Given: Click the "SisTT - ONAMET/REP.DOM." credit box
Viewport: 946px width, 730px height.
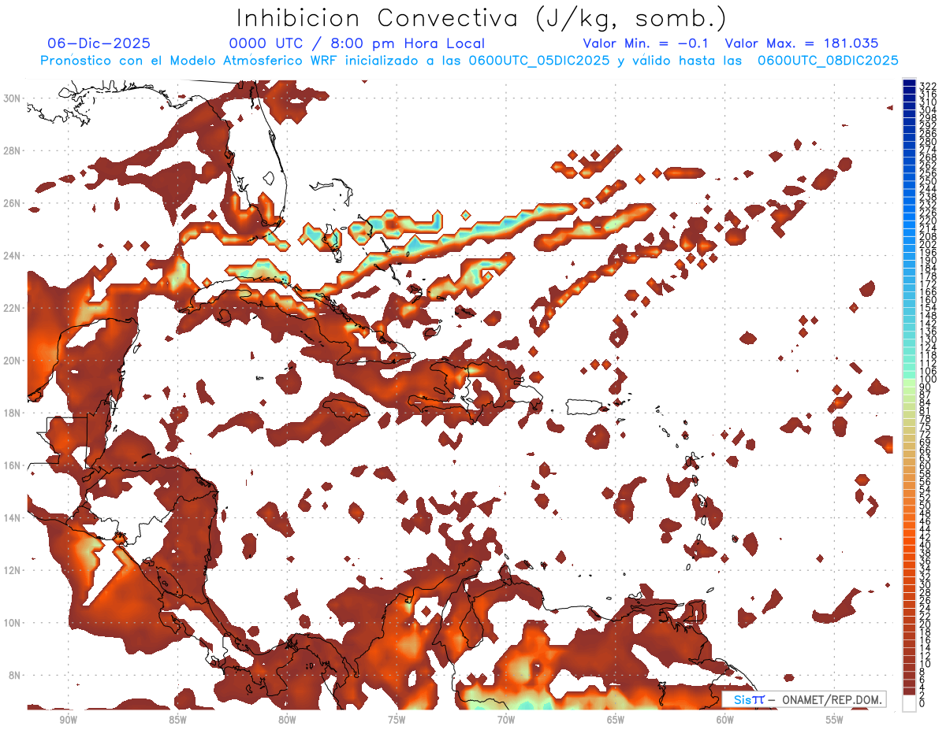Looking at the screenshot, I should pyautogui.click(x=803, y=699).
